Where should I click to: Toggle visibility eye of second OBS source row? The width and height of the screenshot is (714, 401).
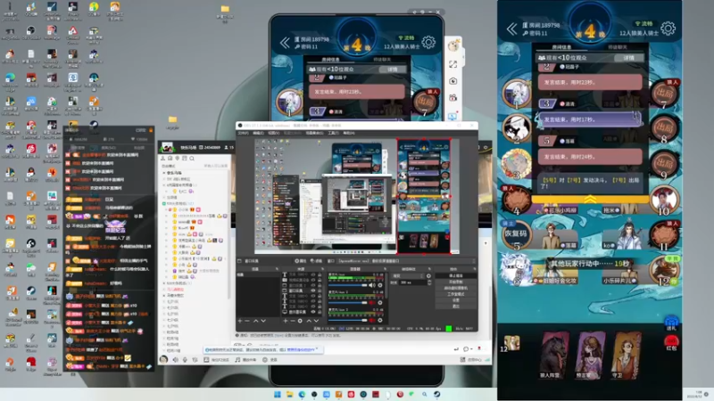[313, 280]
